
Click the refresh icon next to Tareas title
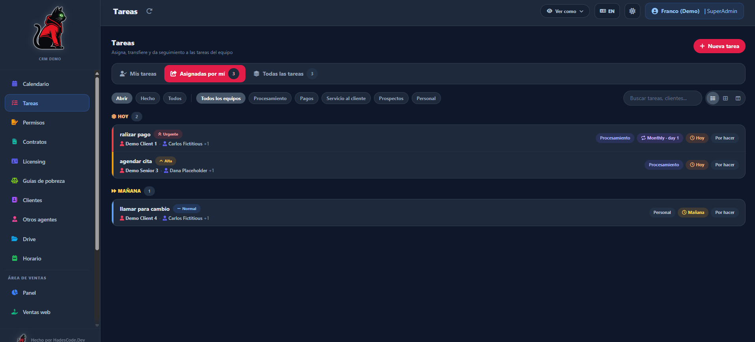[149, 11]
